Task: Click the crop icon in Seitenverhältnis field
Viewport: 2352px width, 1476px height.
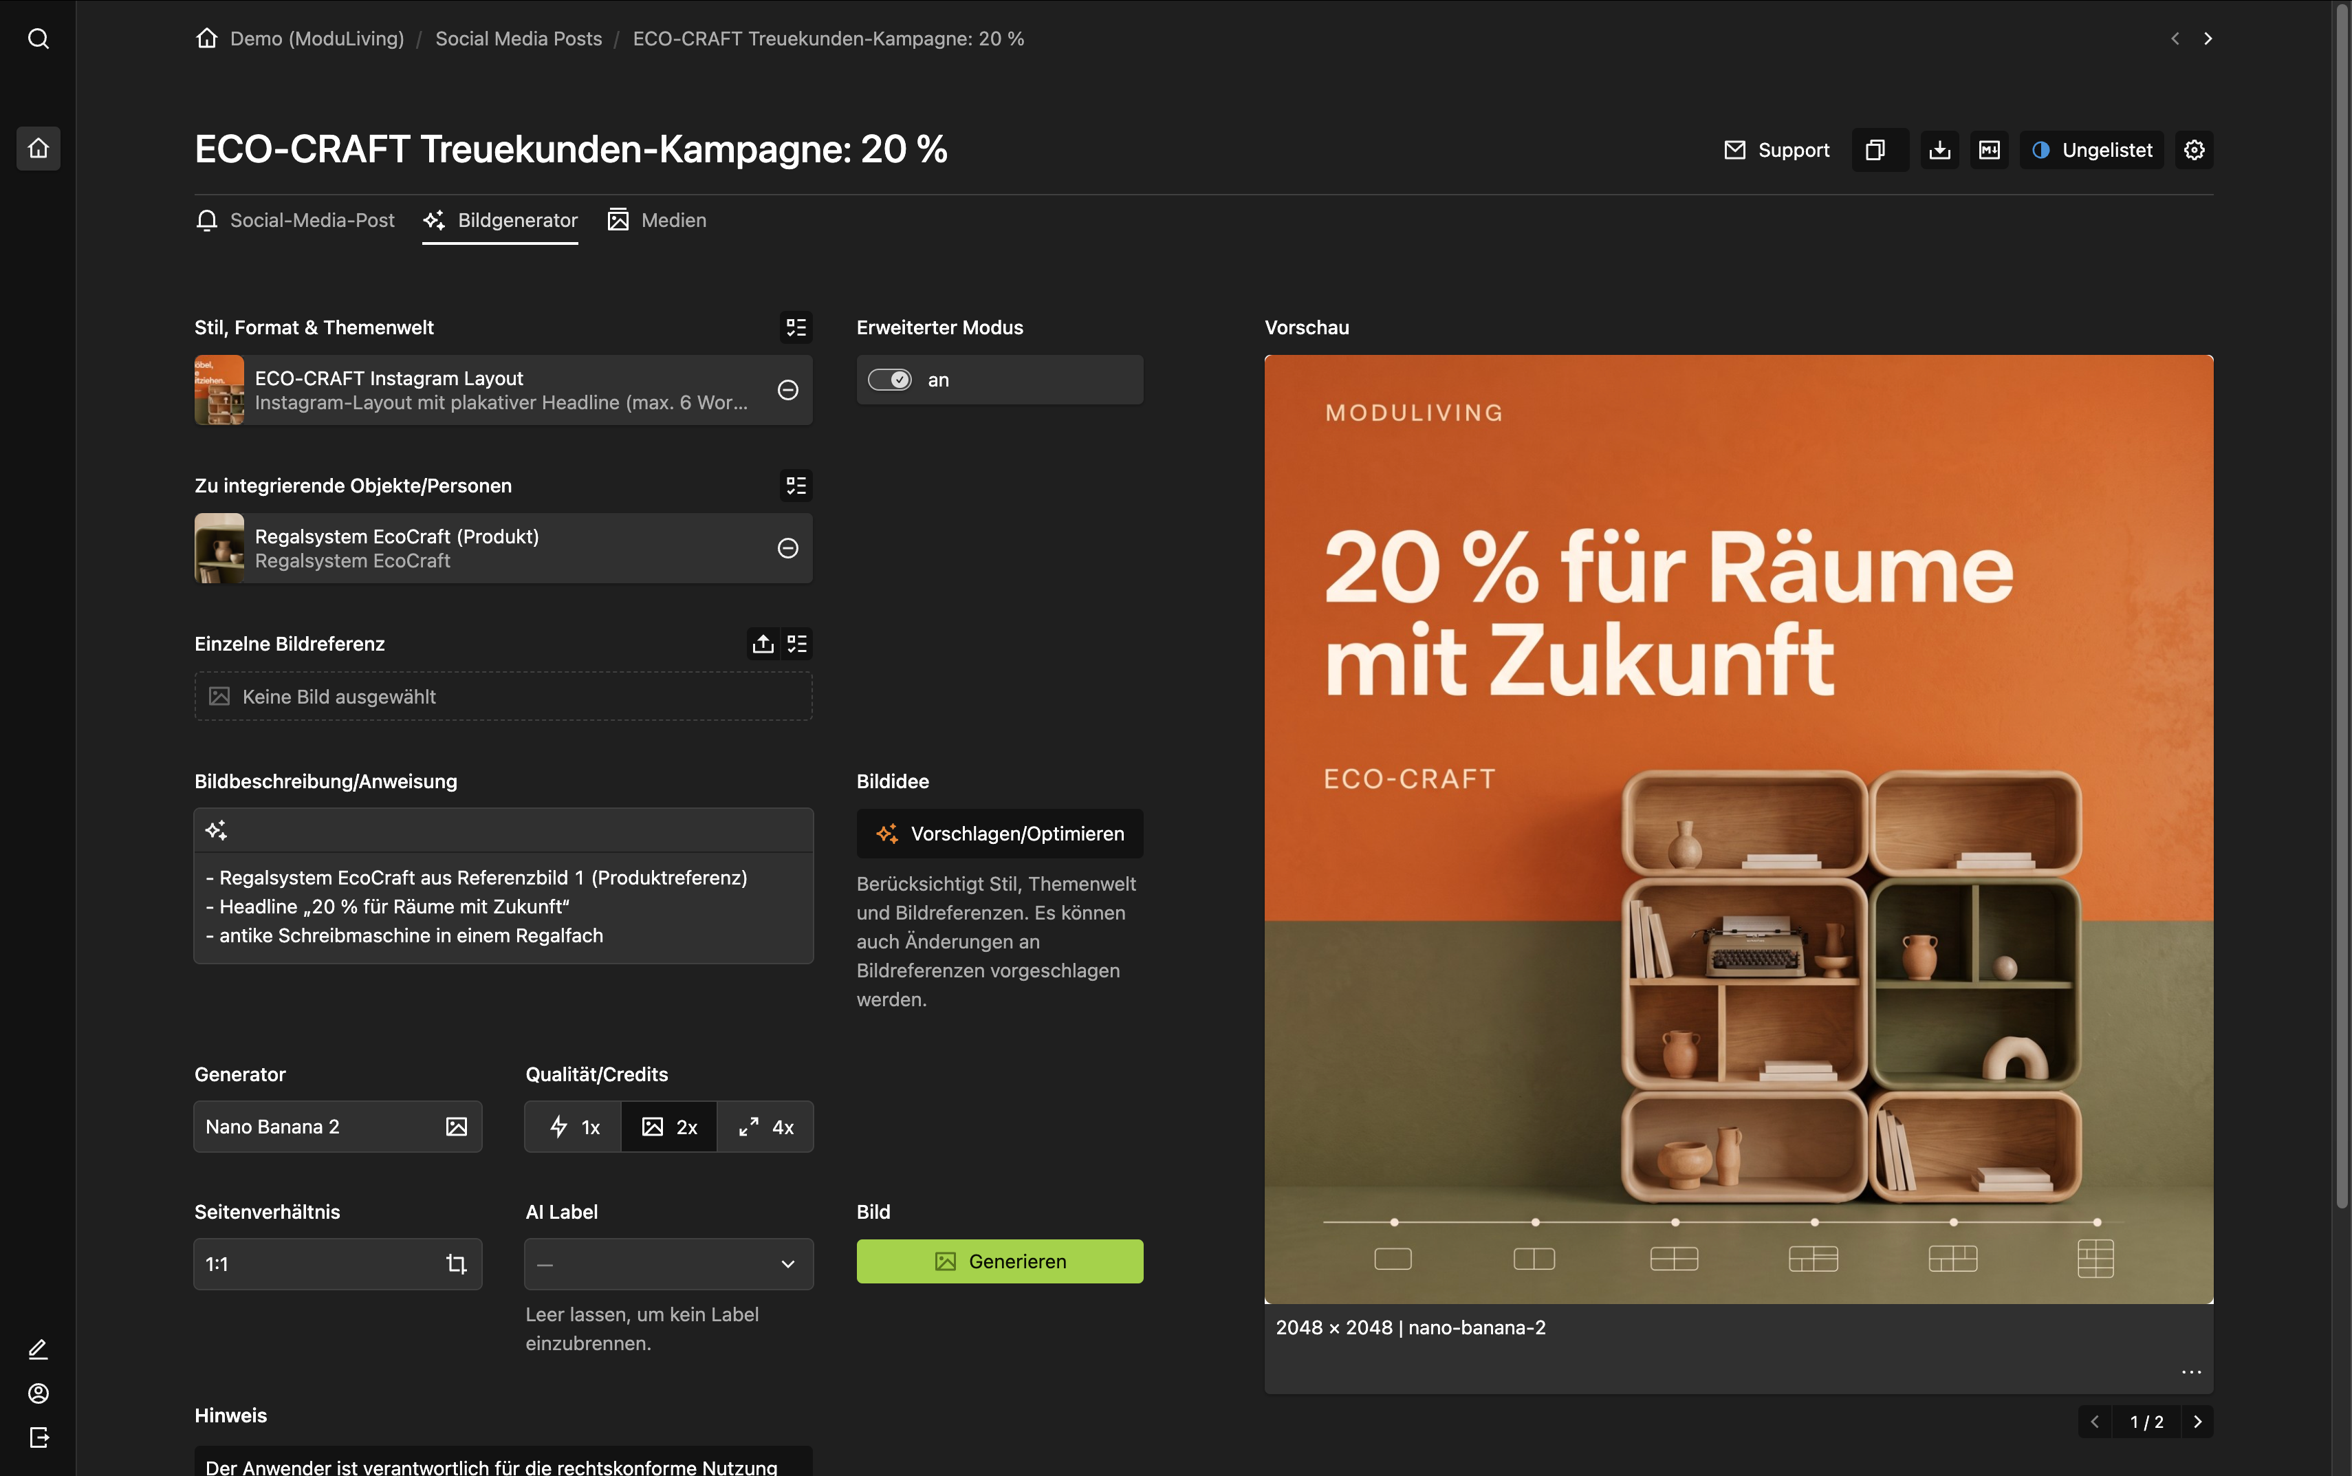Action: click(x=456, y=1264)
